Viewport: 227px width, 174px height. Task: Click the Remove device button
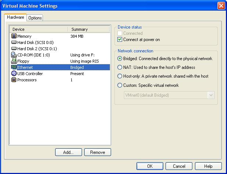tap(97, 152)
